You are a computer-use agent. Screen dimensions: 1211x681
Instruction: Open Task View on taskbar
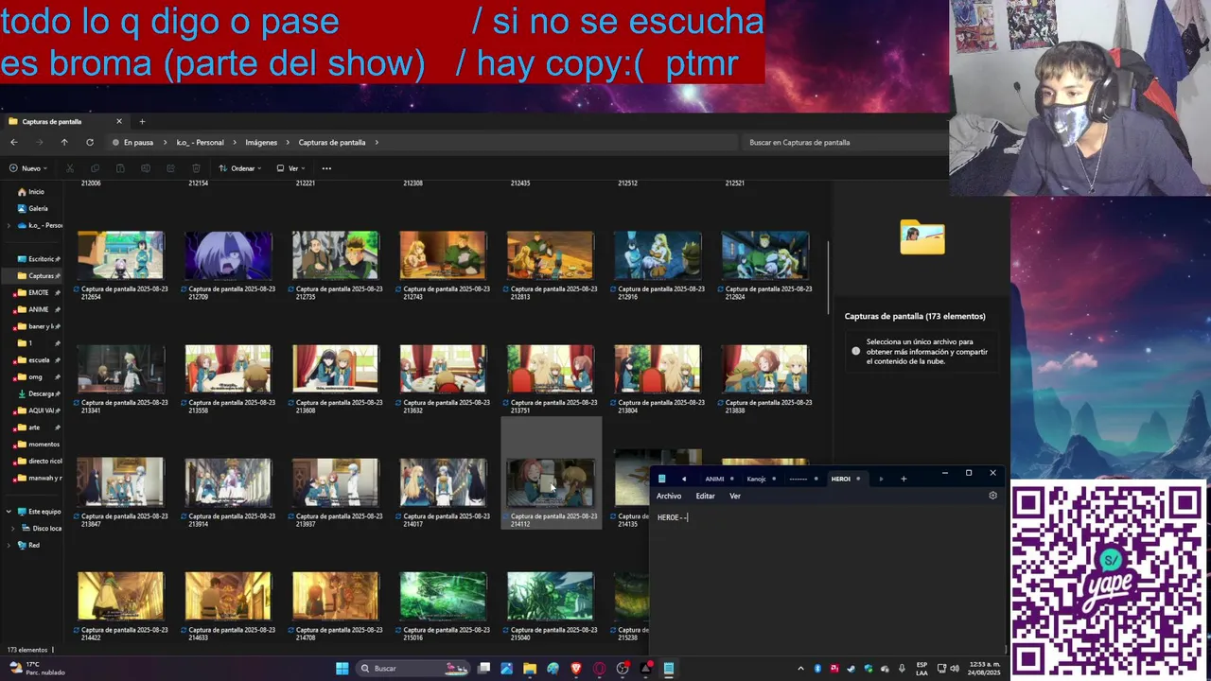(x=483, y=668)
